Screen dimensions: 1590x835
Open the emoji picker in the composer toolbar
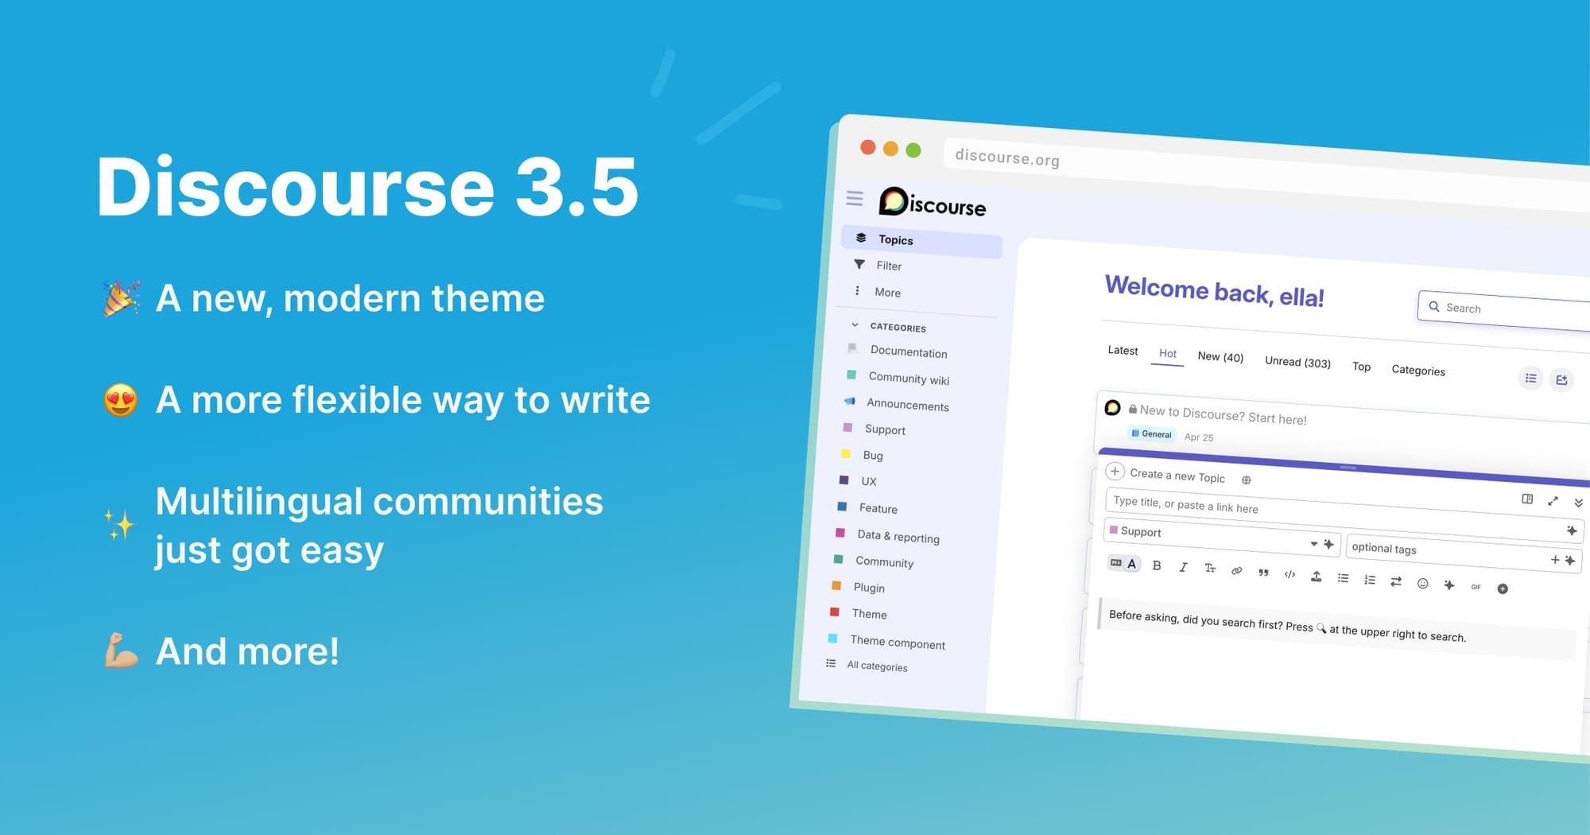[x=1424, y=584]
